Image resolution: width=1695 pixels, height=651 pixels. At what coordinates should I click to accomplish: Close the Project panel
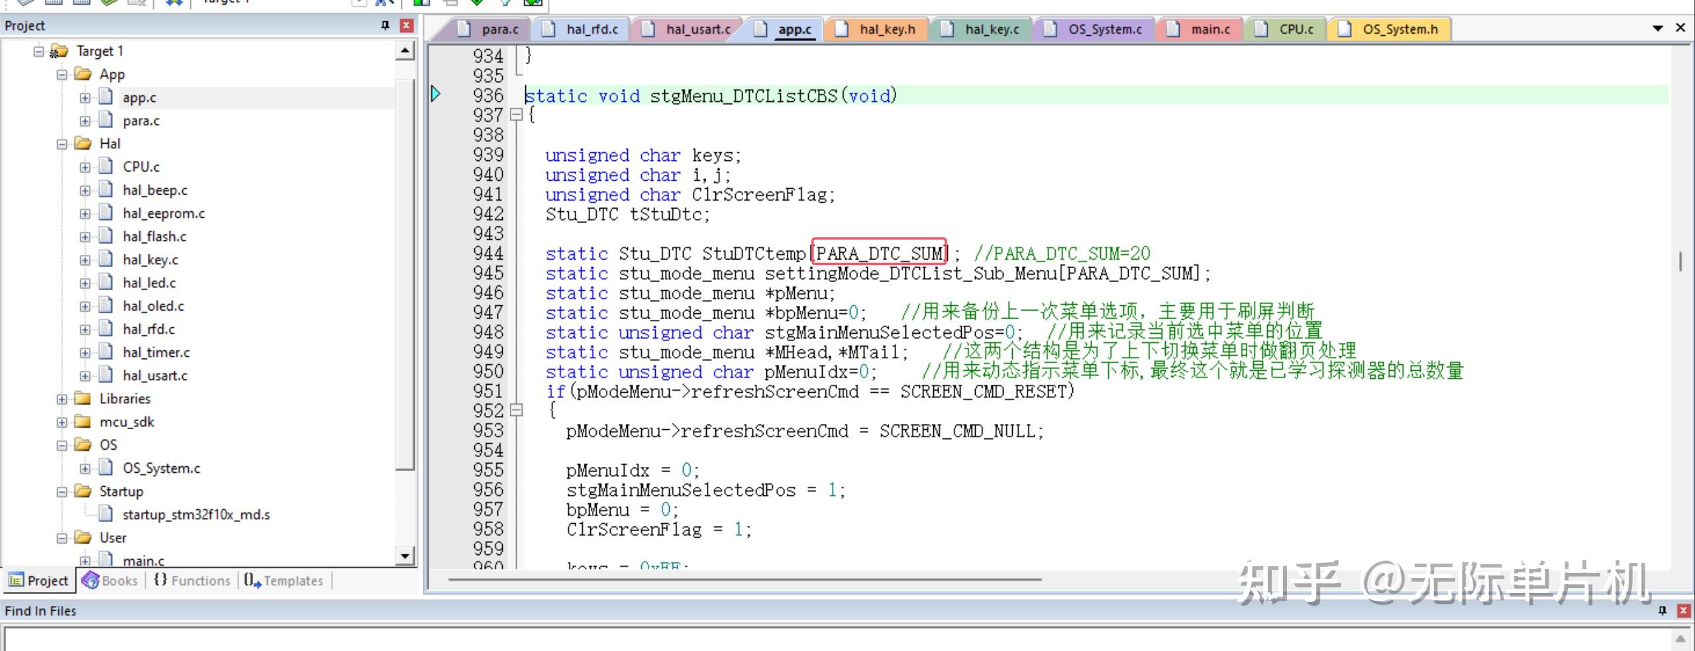tap(407, 25)
